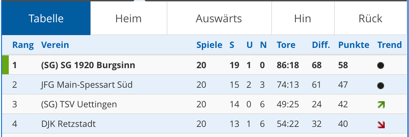The width and height of the screenshot is (409, 137).
Task: Click the Tore column header
Action: [286, 45]
